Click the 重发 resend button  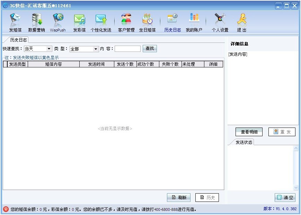point(282,132)
